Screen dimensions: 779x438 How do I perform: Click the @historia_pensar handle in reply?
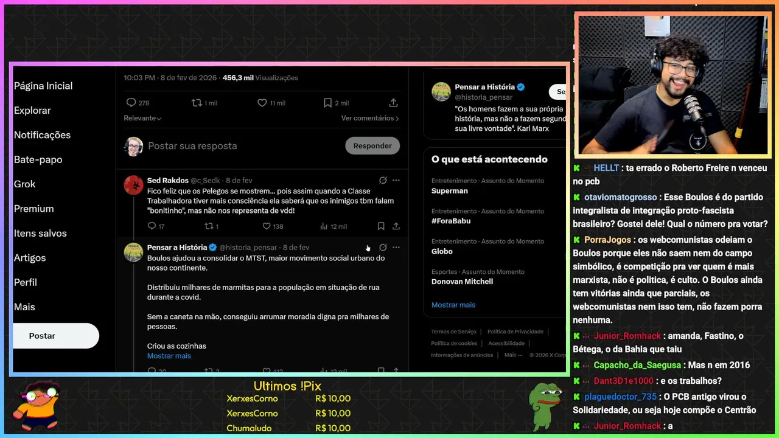[248, 248]
